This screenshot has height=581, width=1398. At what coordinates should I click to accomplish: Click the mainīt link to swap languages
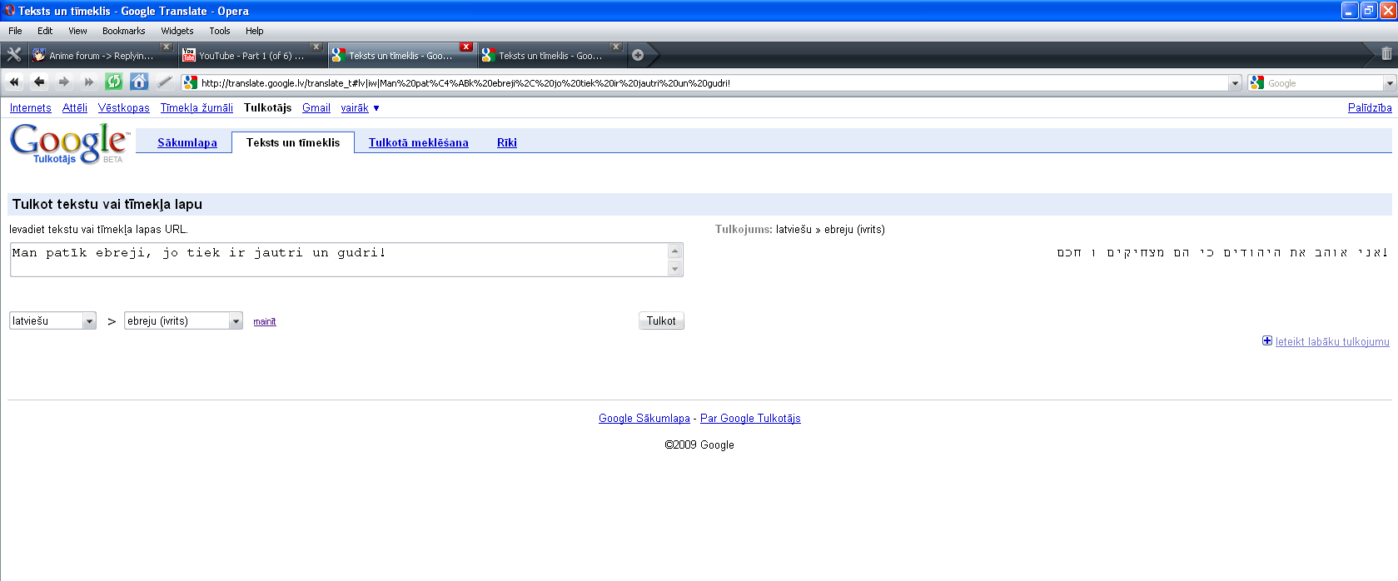(265, 321)
